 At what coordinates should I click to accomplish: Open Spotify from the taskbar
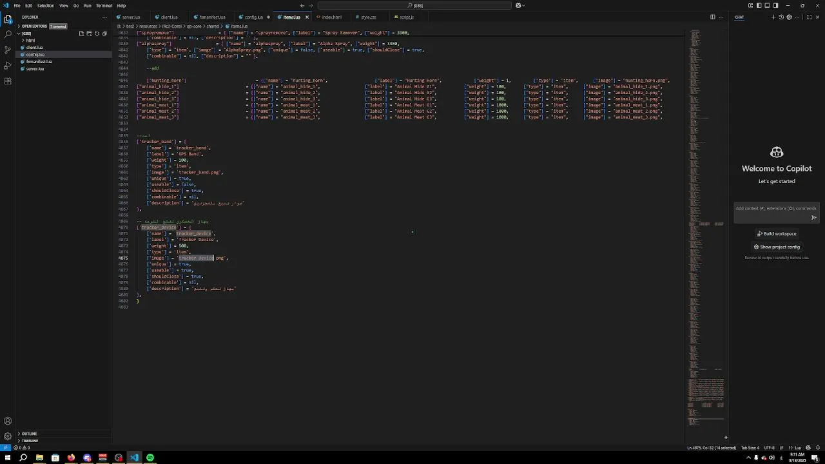click(x=150, y=458)
